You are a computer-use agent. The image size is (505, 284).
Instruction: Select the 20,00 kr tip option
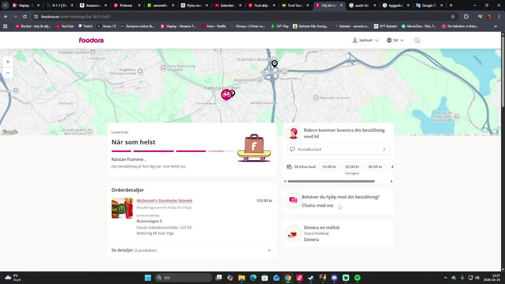pos(352,167)
